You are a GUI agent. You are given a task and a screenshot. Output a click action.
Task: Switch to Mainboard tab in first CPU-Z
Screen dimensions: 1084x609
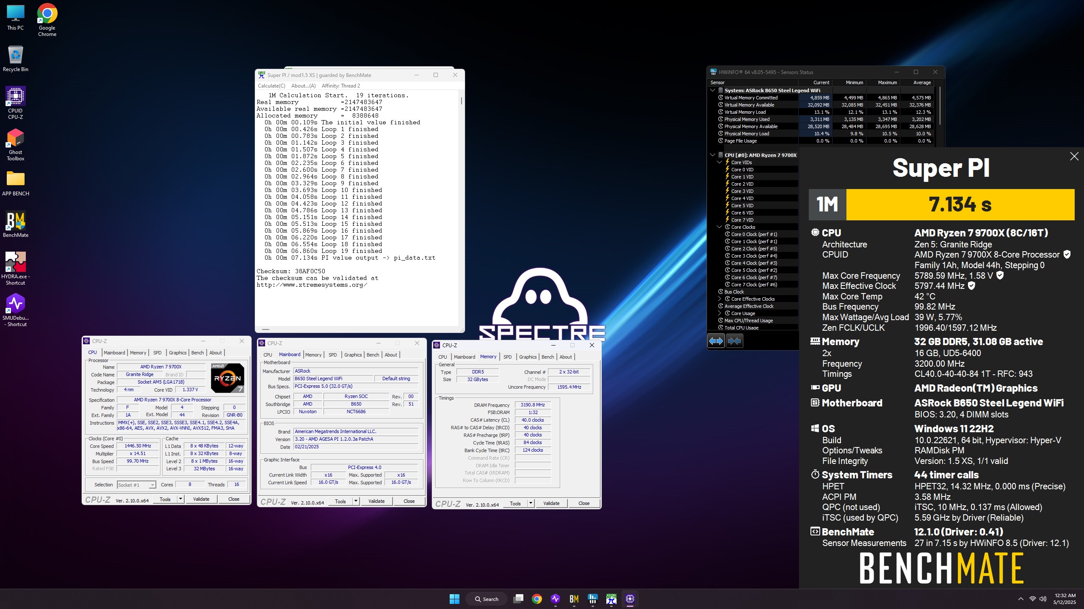click(x=114, y=353)
